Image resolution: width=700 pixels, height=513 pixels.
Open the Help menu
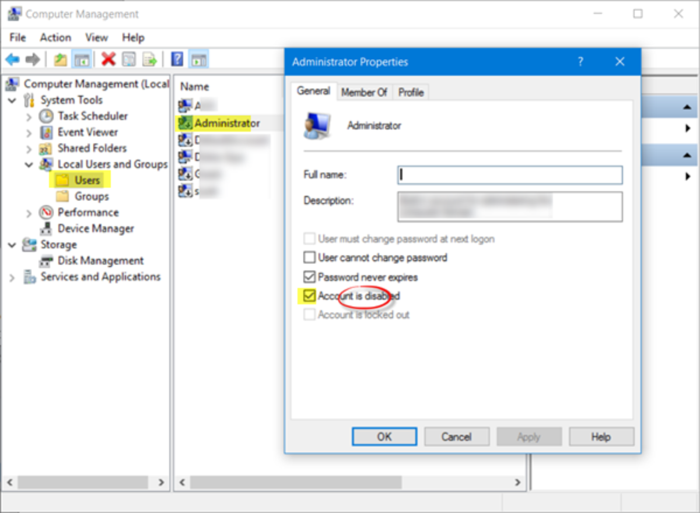click(x=133, y=37)
